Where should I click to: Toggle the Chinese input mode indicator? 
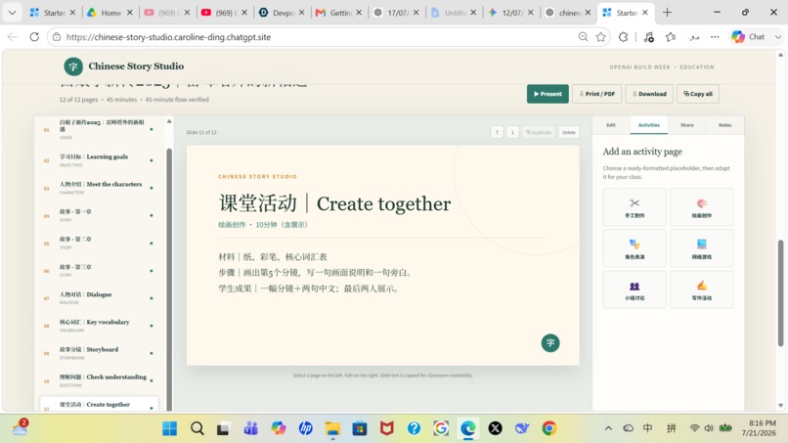tap(648, 428)
